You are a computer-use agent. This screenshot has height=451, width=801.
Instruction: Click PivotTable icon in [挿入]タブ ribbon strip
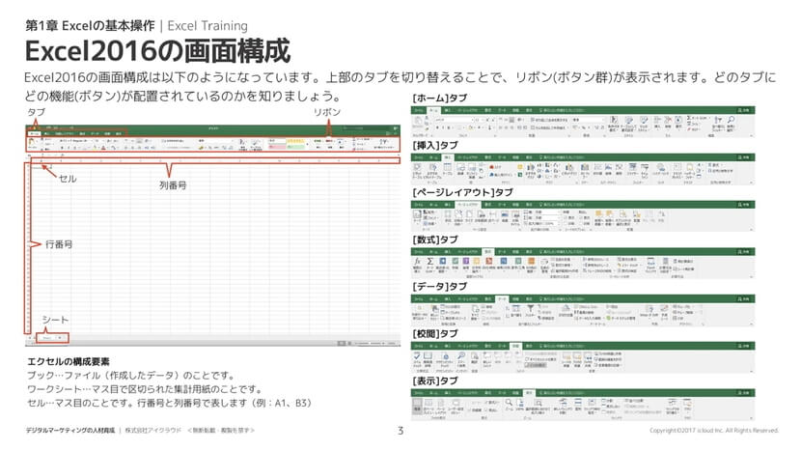(x=417, y=167)
